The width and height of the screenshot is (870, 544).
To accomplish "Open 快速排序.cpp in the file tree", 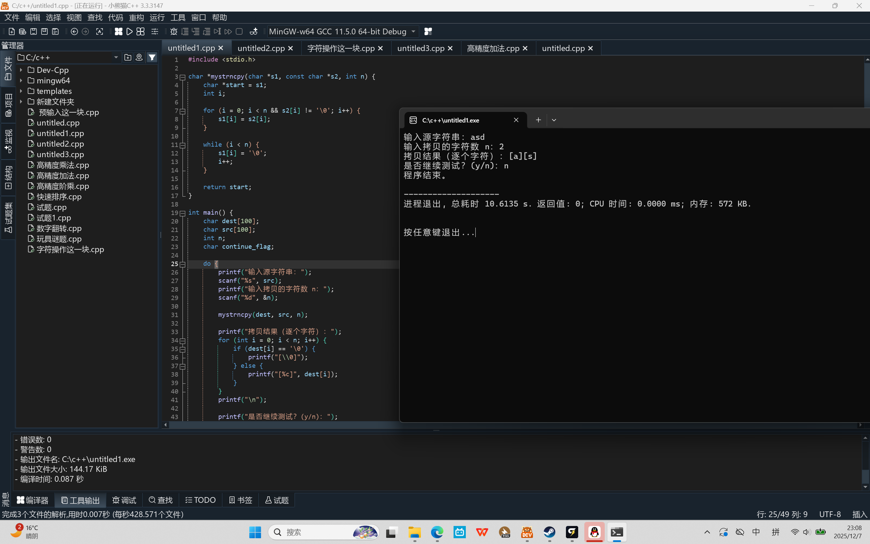I will tap(59, 197).
